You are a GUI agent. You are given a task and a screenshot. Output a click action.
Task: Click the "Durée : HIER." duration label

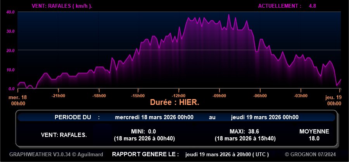(x=174, y=103)
